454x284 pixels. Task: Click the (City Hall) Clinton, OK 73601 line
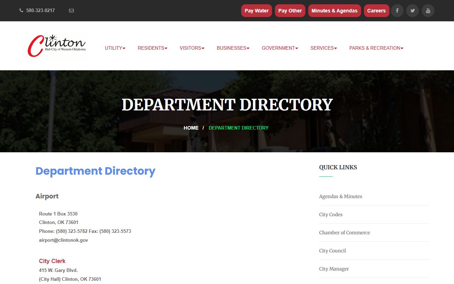(x=70, y=279)
